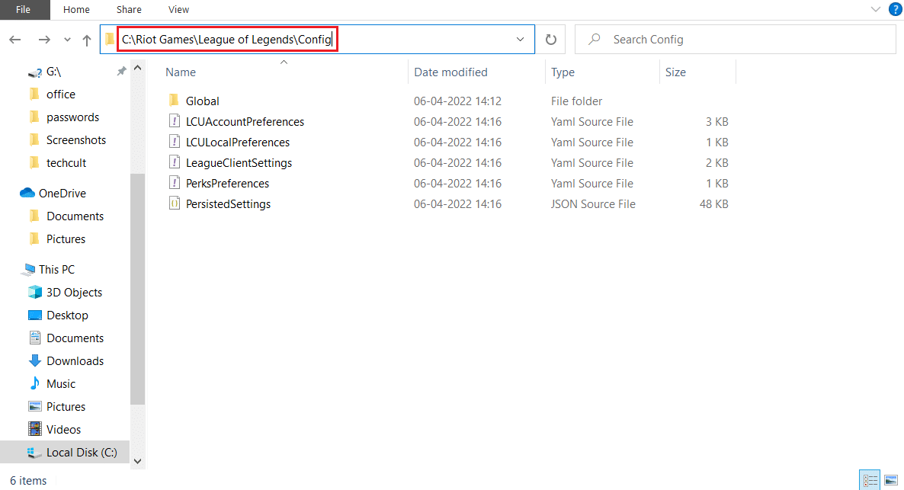Image resolution: width=904 pixels, height=490 pixels.
Task: Click JSON Source File type text
Action: (593, 204)
